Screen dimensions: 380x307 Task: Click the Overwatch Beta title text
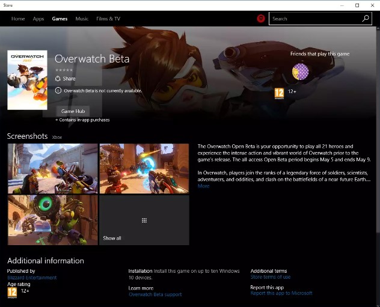coord(92,59)
